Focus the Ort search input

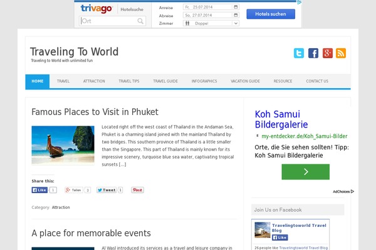112,21
